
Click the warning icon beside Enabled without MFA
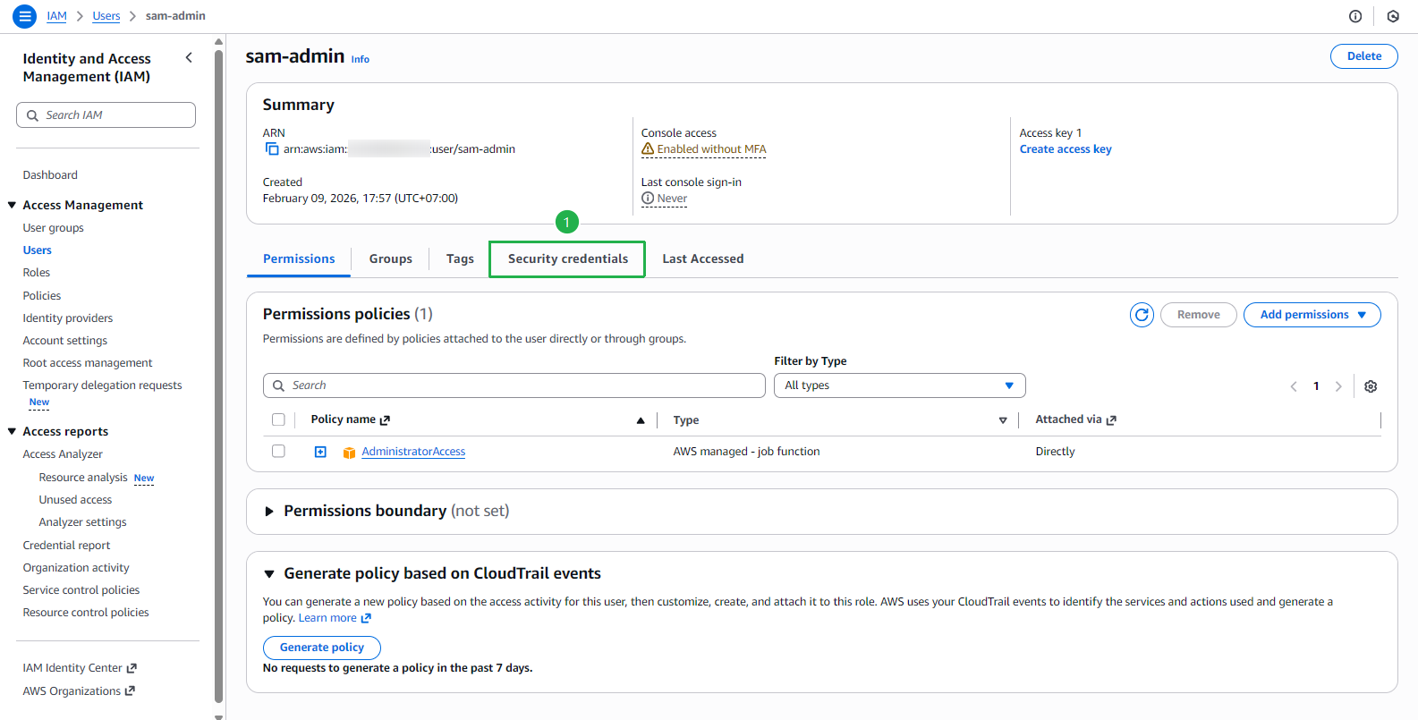click(x=648, y=148)
